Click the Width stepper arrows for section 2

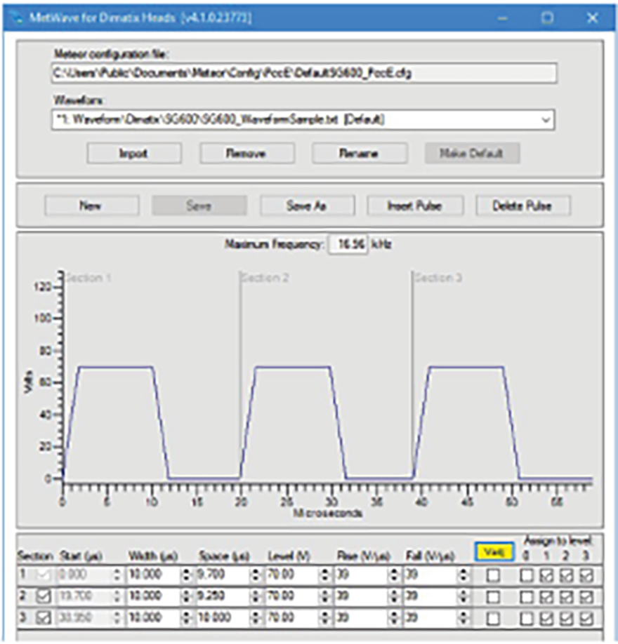pos(187,596)
